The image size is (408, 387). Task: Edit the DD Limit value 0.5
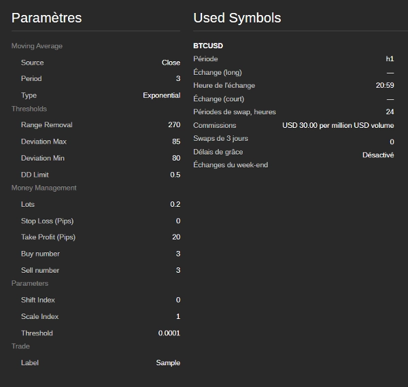click(x=175, y=175)
